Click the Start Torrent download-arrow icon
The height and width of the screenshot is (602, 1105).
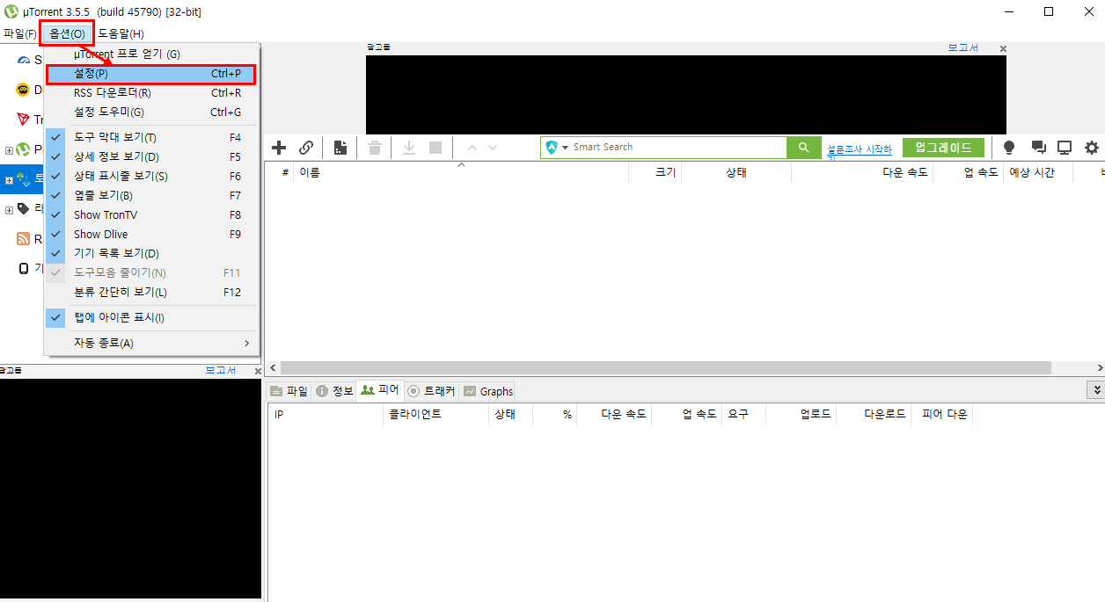tap(409, 148)
